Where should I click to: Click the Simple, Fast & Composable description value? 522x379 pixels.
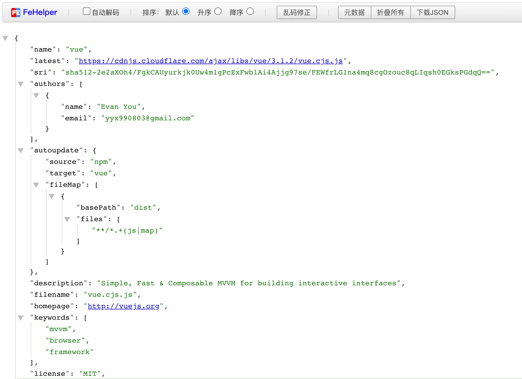(249, 283)
